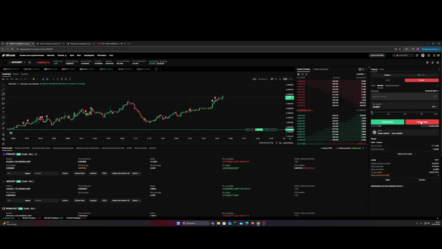The image size is (442, 249).
Task: Expand 'Informations sur les contrats à terme'
Action: tap(387, 186)
